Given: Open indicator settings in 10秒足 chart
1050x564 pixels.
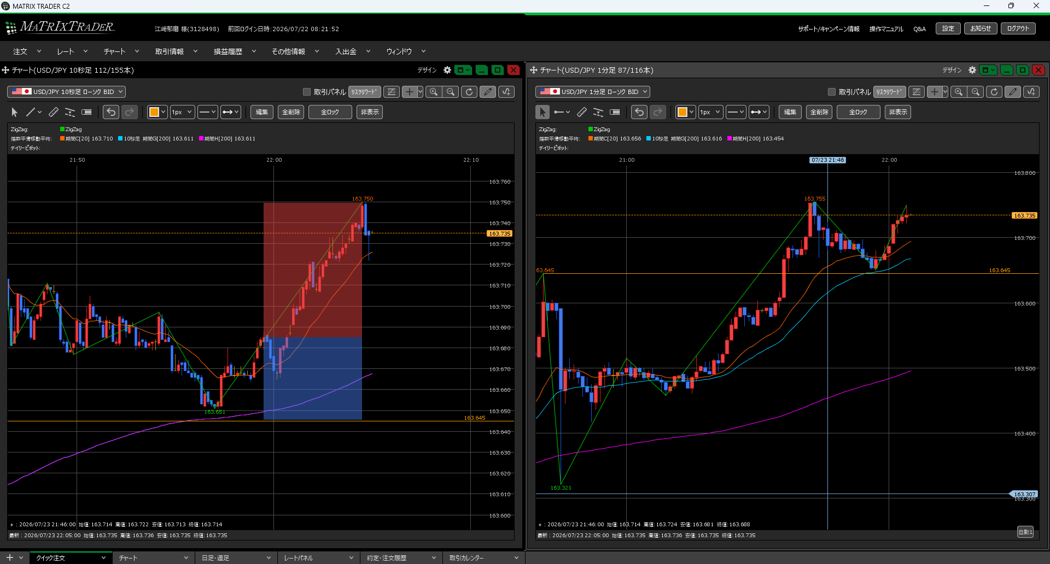Looking at the screenshot, I should point(506,92).
